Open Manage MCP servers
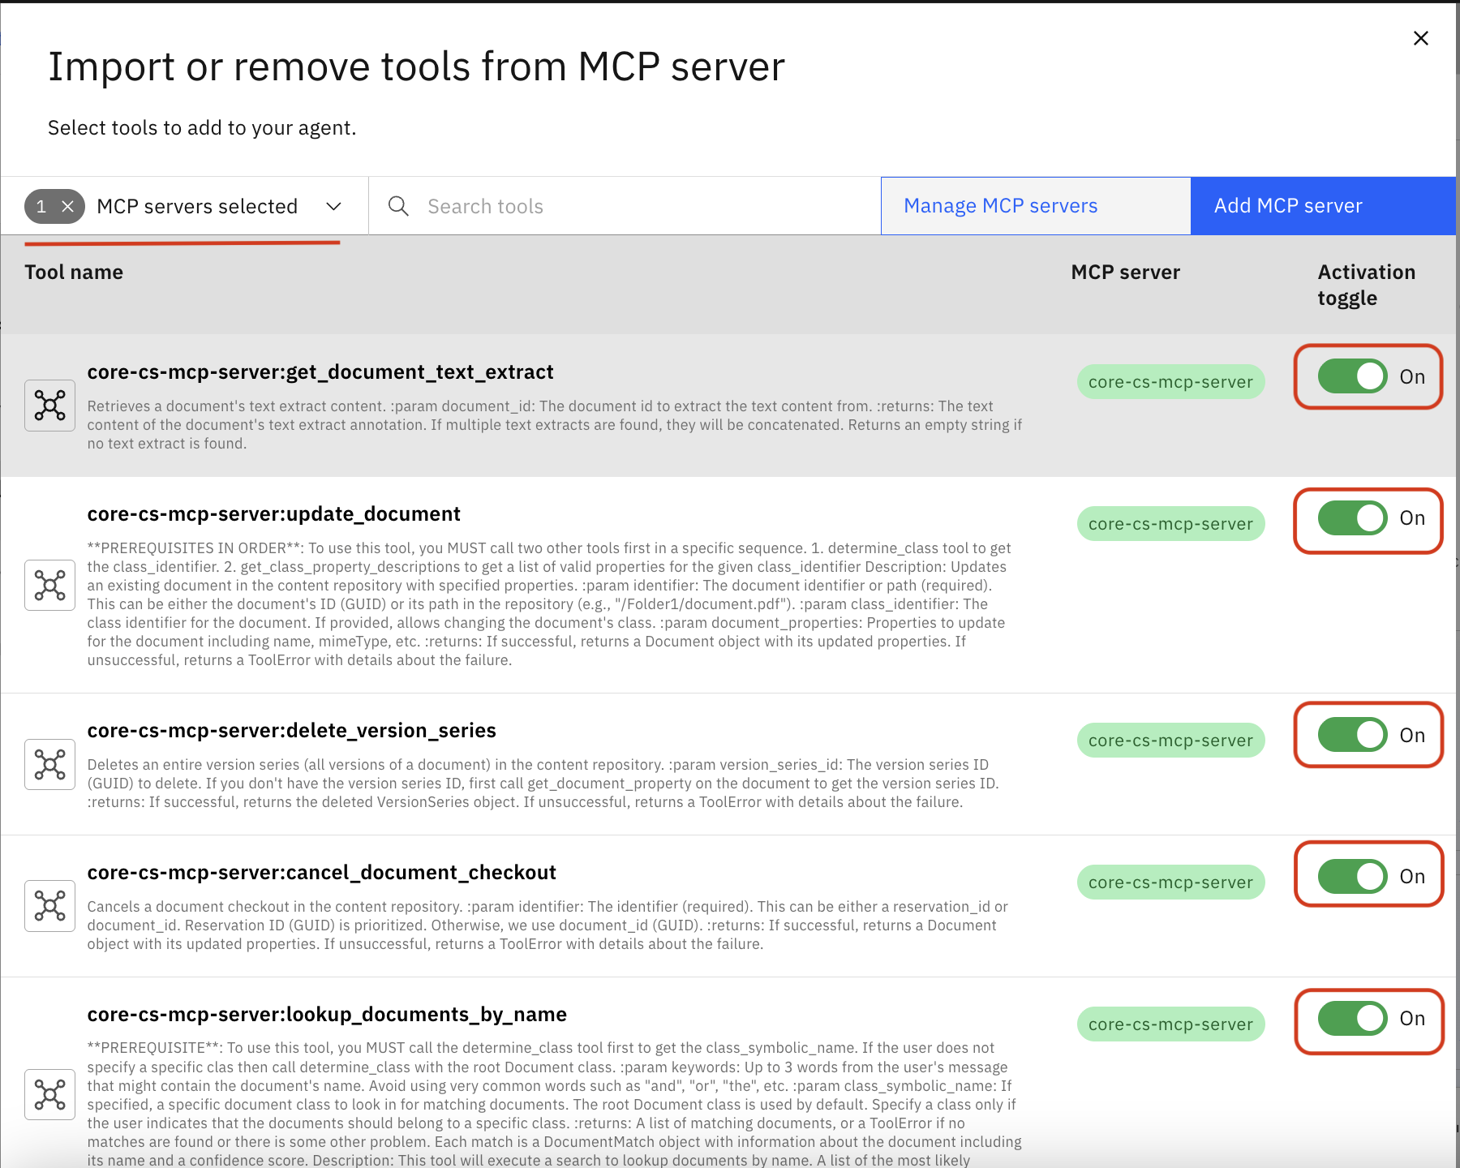Image resolution: width=1460 pixels, height=1168 pixels. 1000,206
